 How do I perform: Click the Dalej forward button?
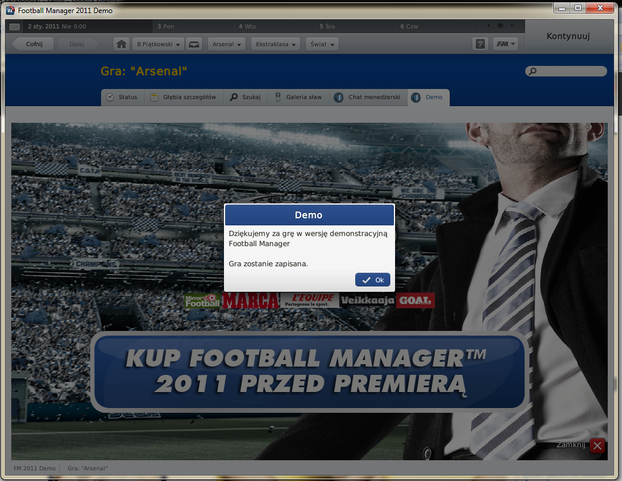[77, 44]
